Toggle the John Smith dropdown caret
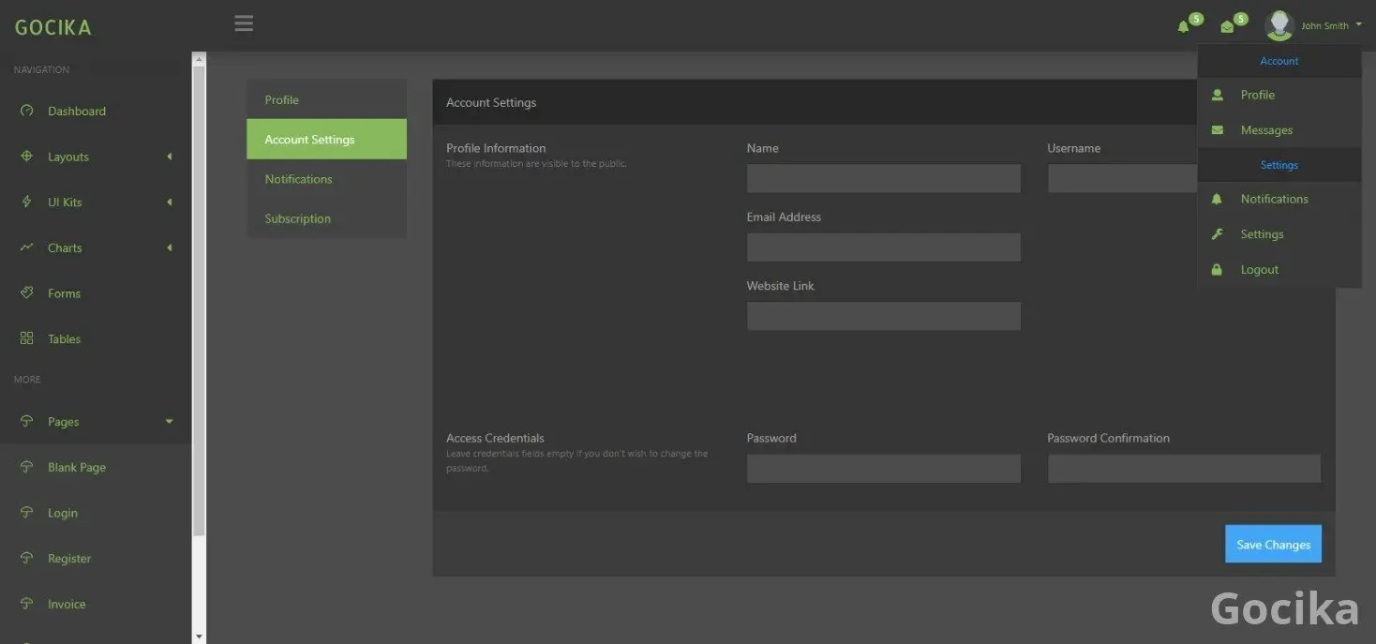Viewport: 1376px width, 644px height. point(1359,25)
